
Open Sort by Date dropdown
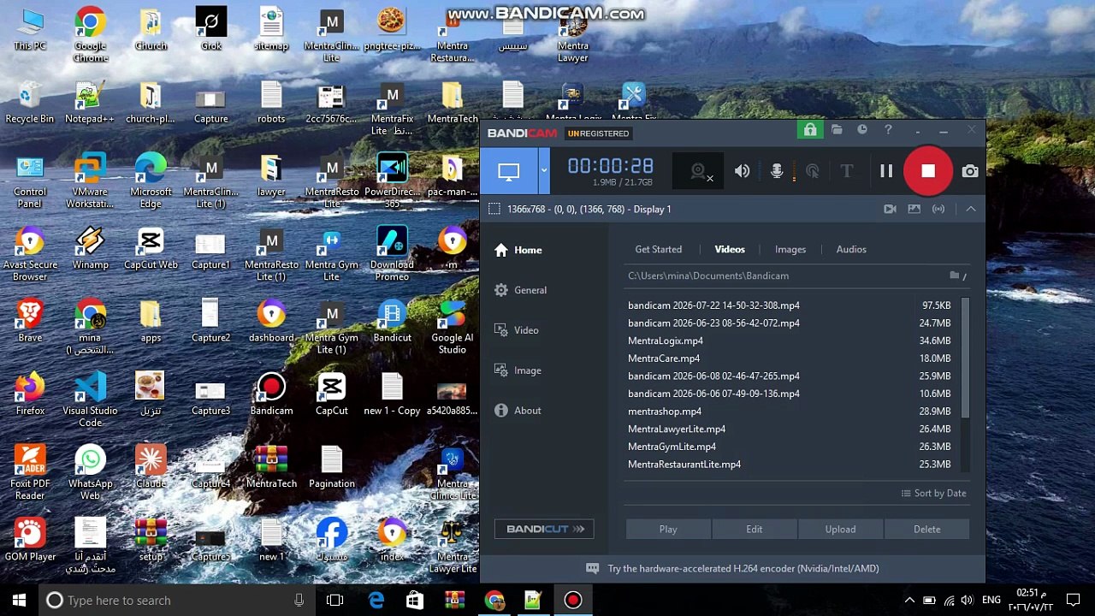933,493
